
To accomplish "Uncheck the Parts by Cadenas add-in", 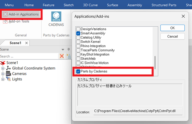I will 78,71.
